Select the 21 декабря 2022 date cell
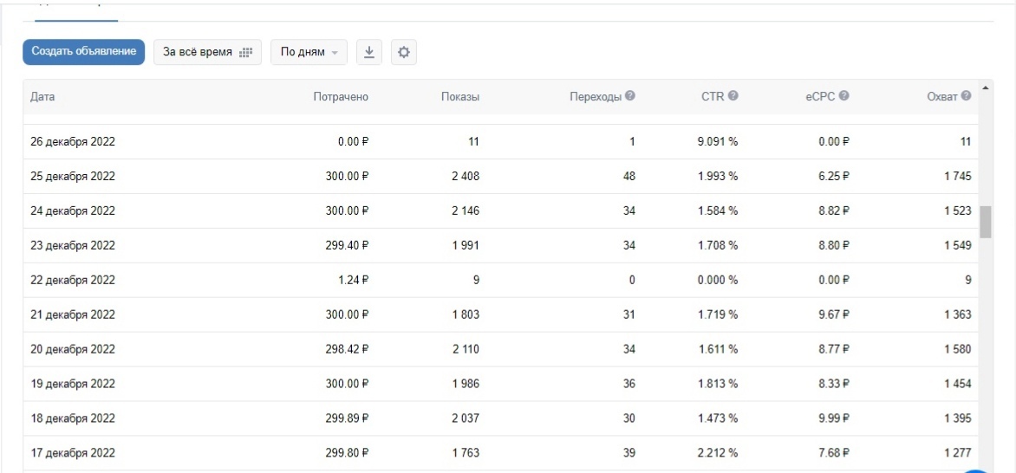Screen dimensions: 1016x473 coord(73,315)
